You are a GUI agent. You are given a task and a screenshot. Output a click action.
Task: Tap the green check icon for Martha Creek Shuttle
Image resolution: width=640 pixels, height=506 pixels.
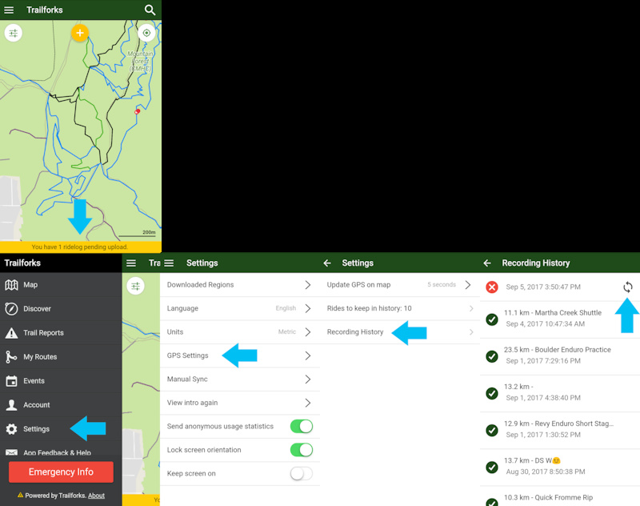(x=492, y=319)
